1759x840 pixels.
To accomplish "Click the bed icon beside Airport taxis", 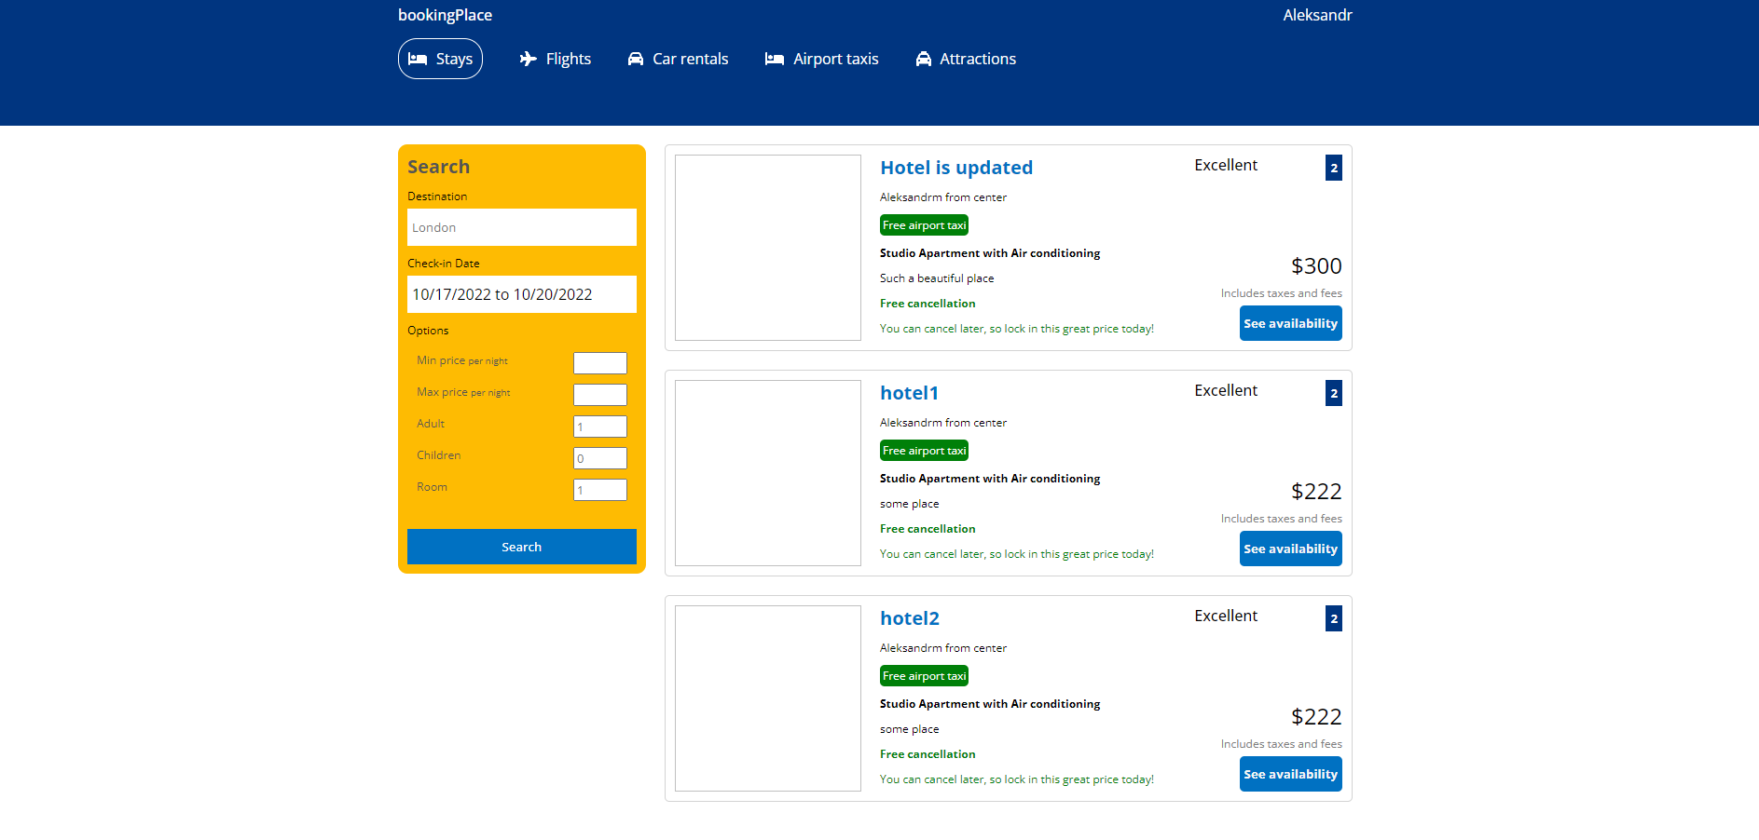I will [775, 59].
